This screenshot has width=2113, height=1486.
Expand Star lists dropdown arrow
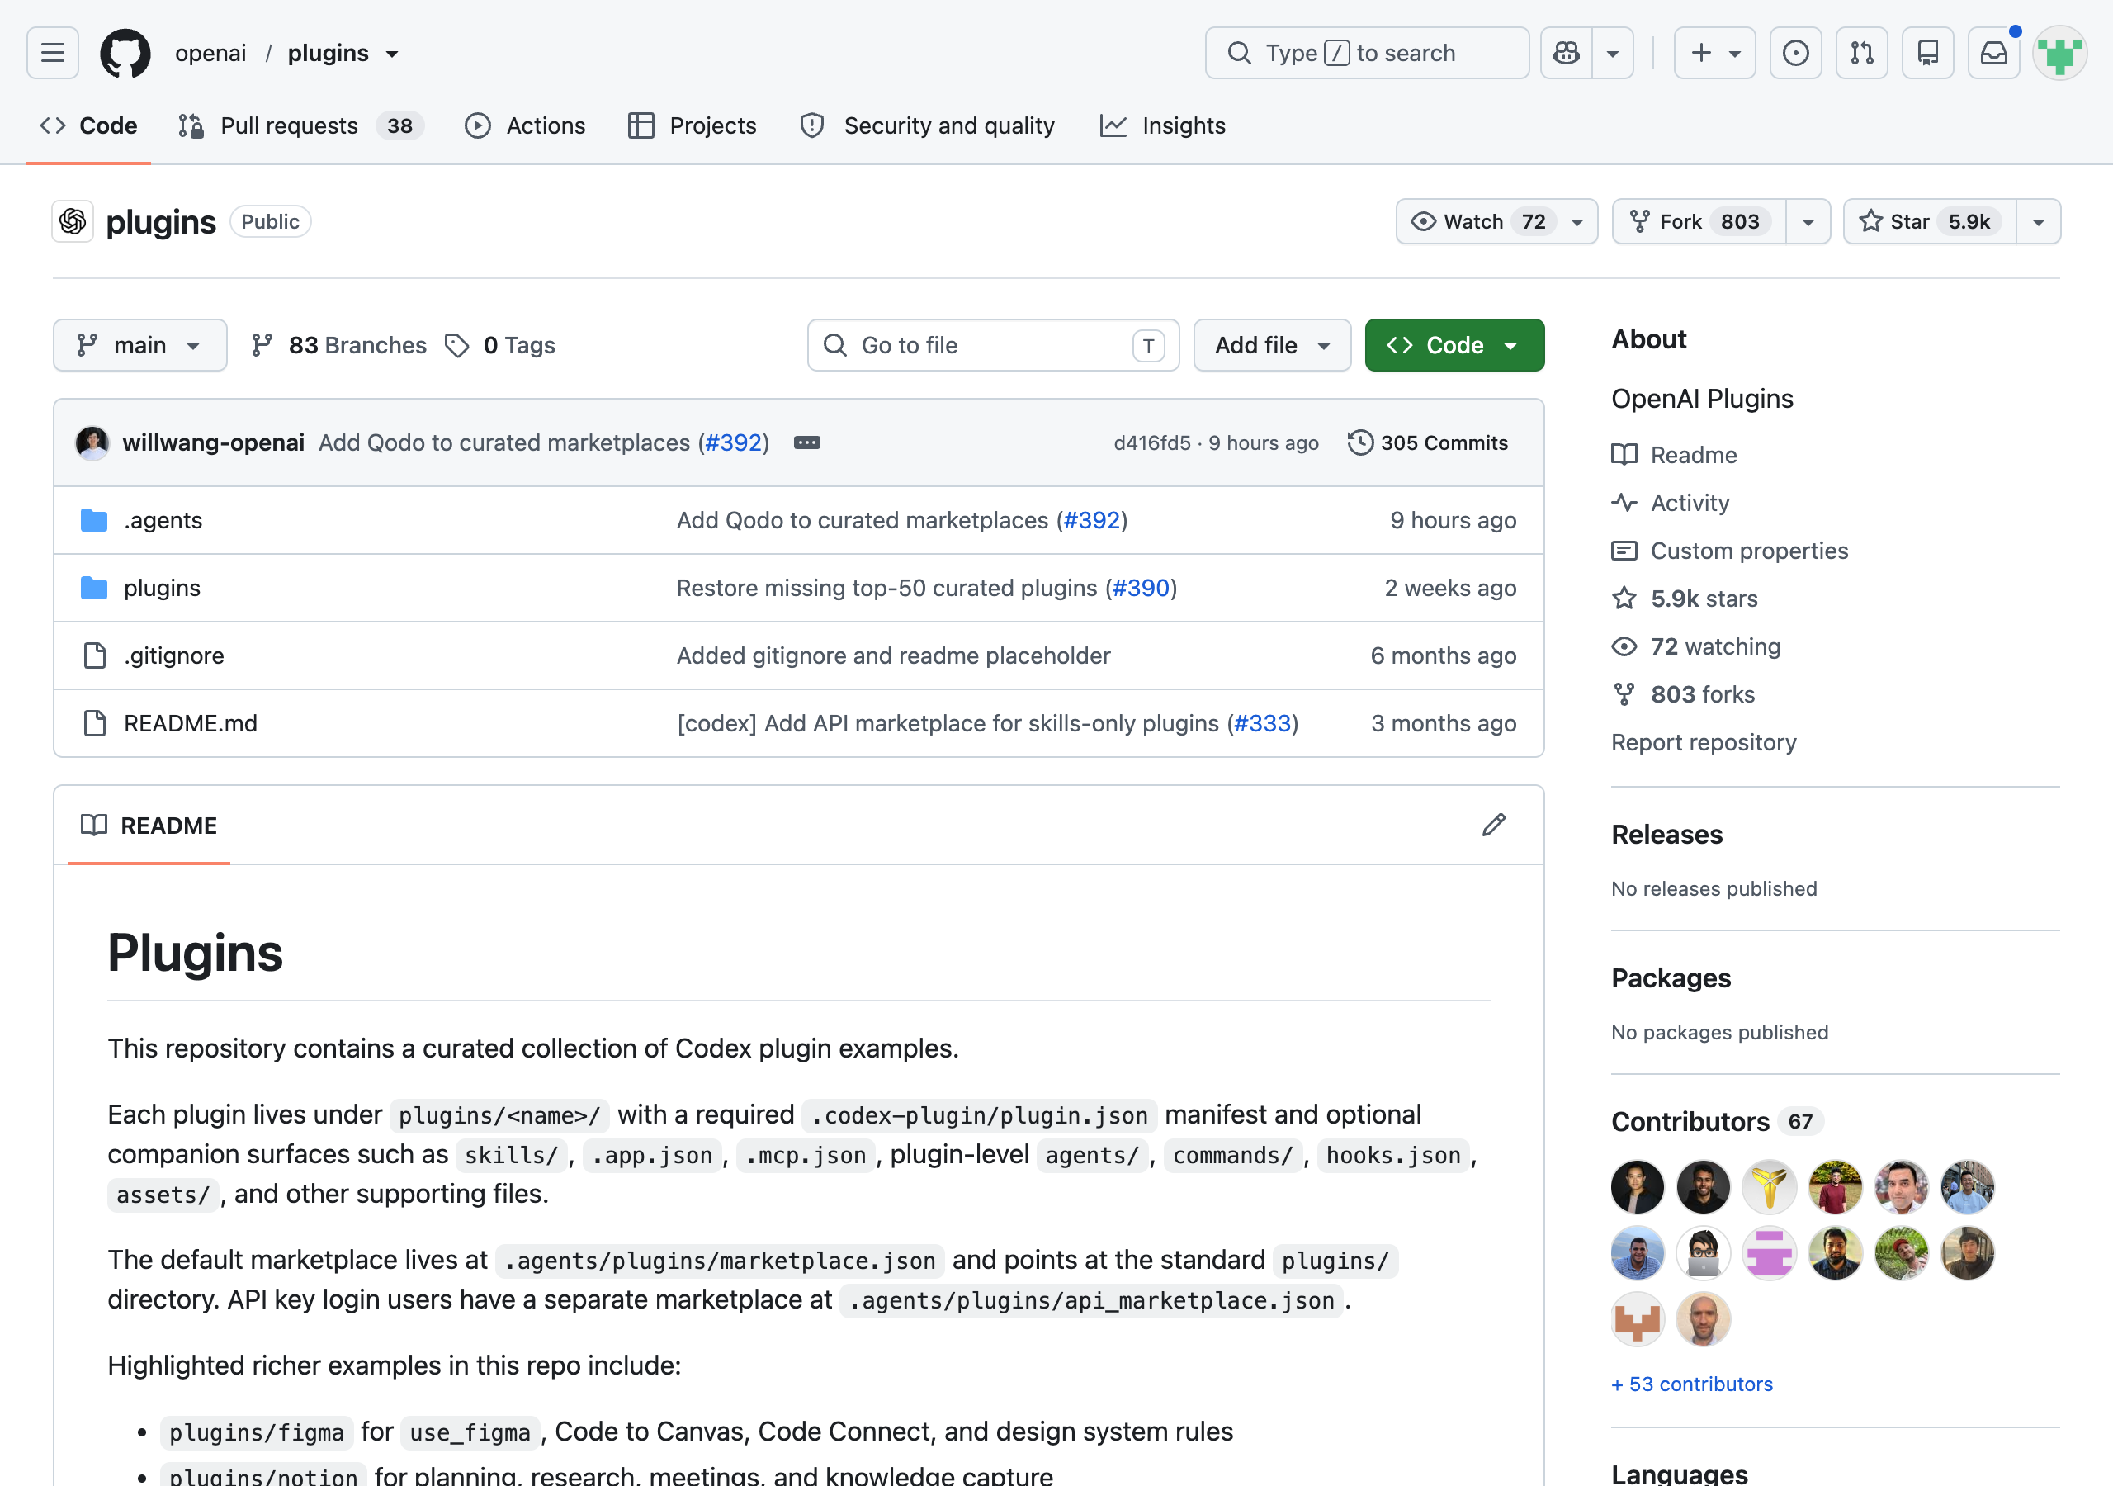tap(2038, 221)
